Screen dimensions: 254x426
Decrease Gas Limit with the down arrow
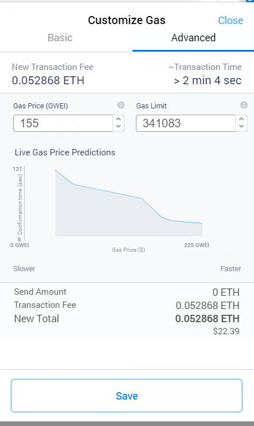click(x=241, y=127)
